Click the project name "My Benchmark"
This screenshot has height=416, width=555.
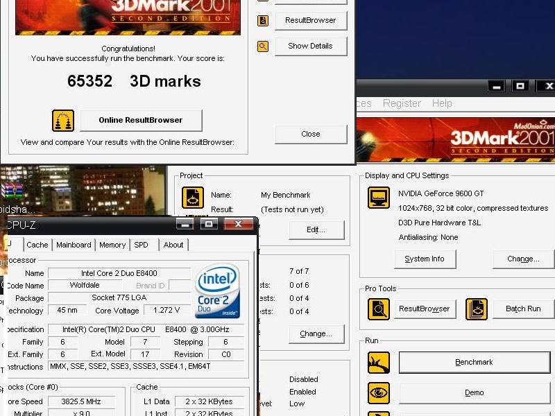coord(286,196)
